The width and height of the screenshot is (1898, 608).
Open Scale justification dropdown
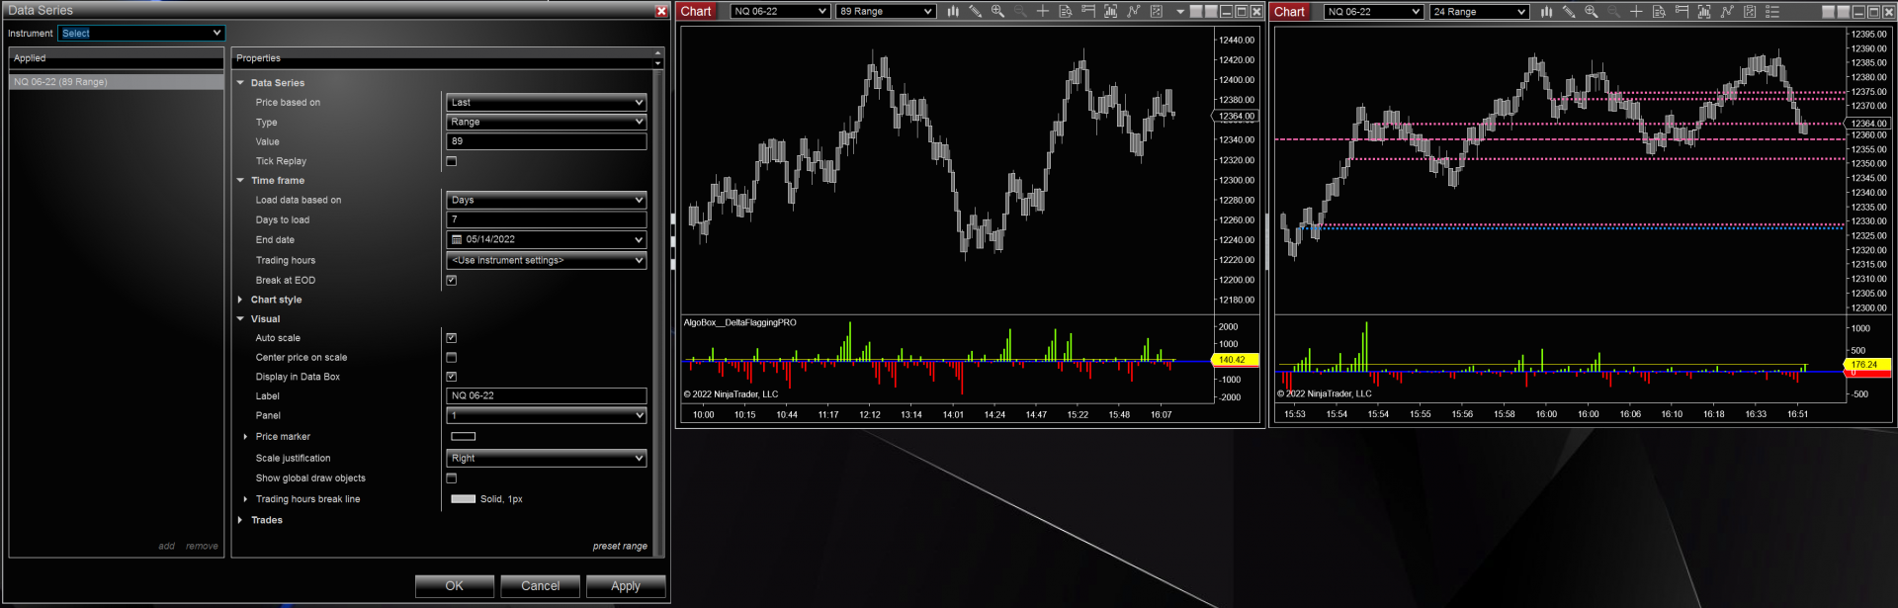click(x=547, y=458)
